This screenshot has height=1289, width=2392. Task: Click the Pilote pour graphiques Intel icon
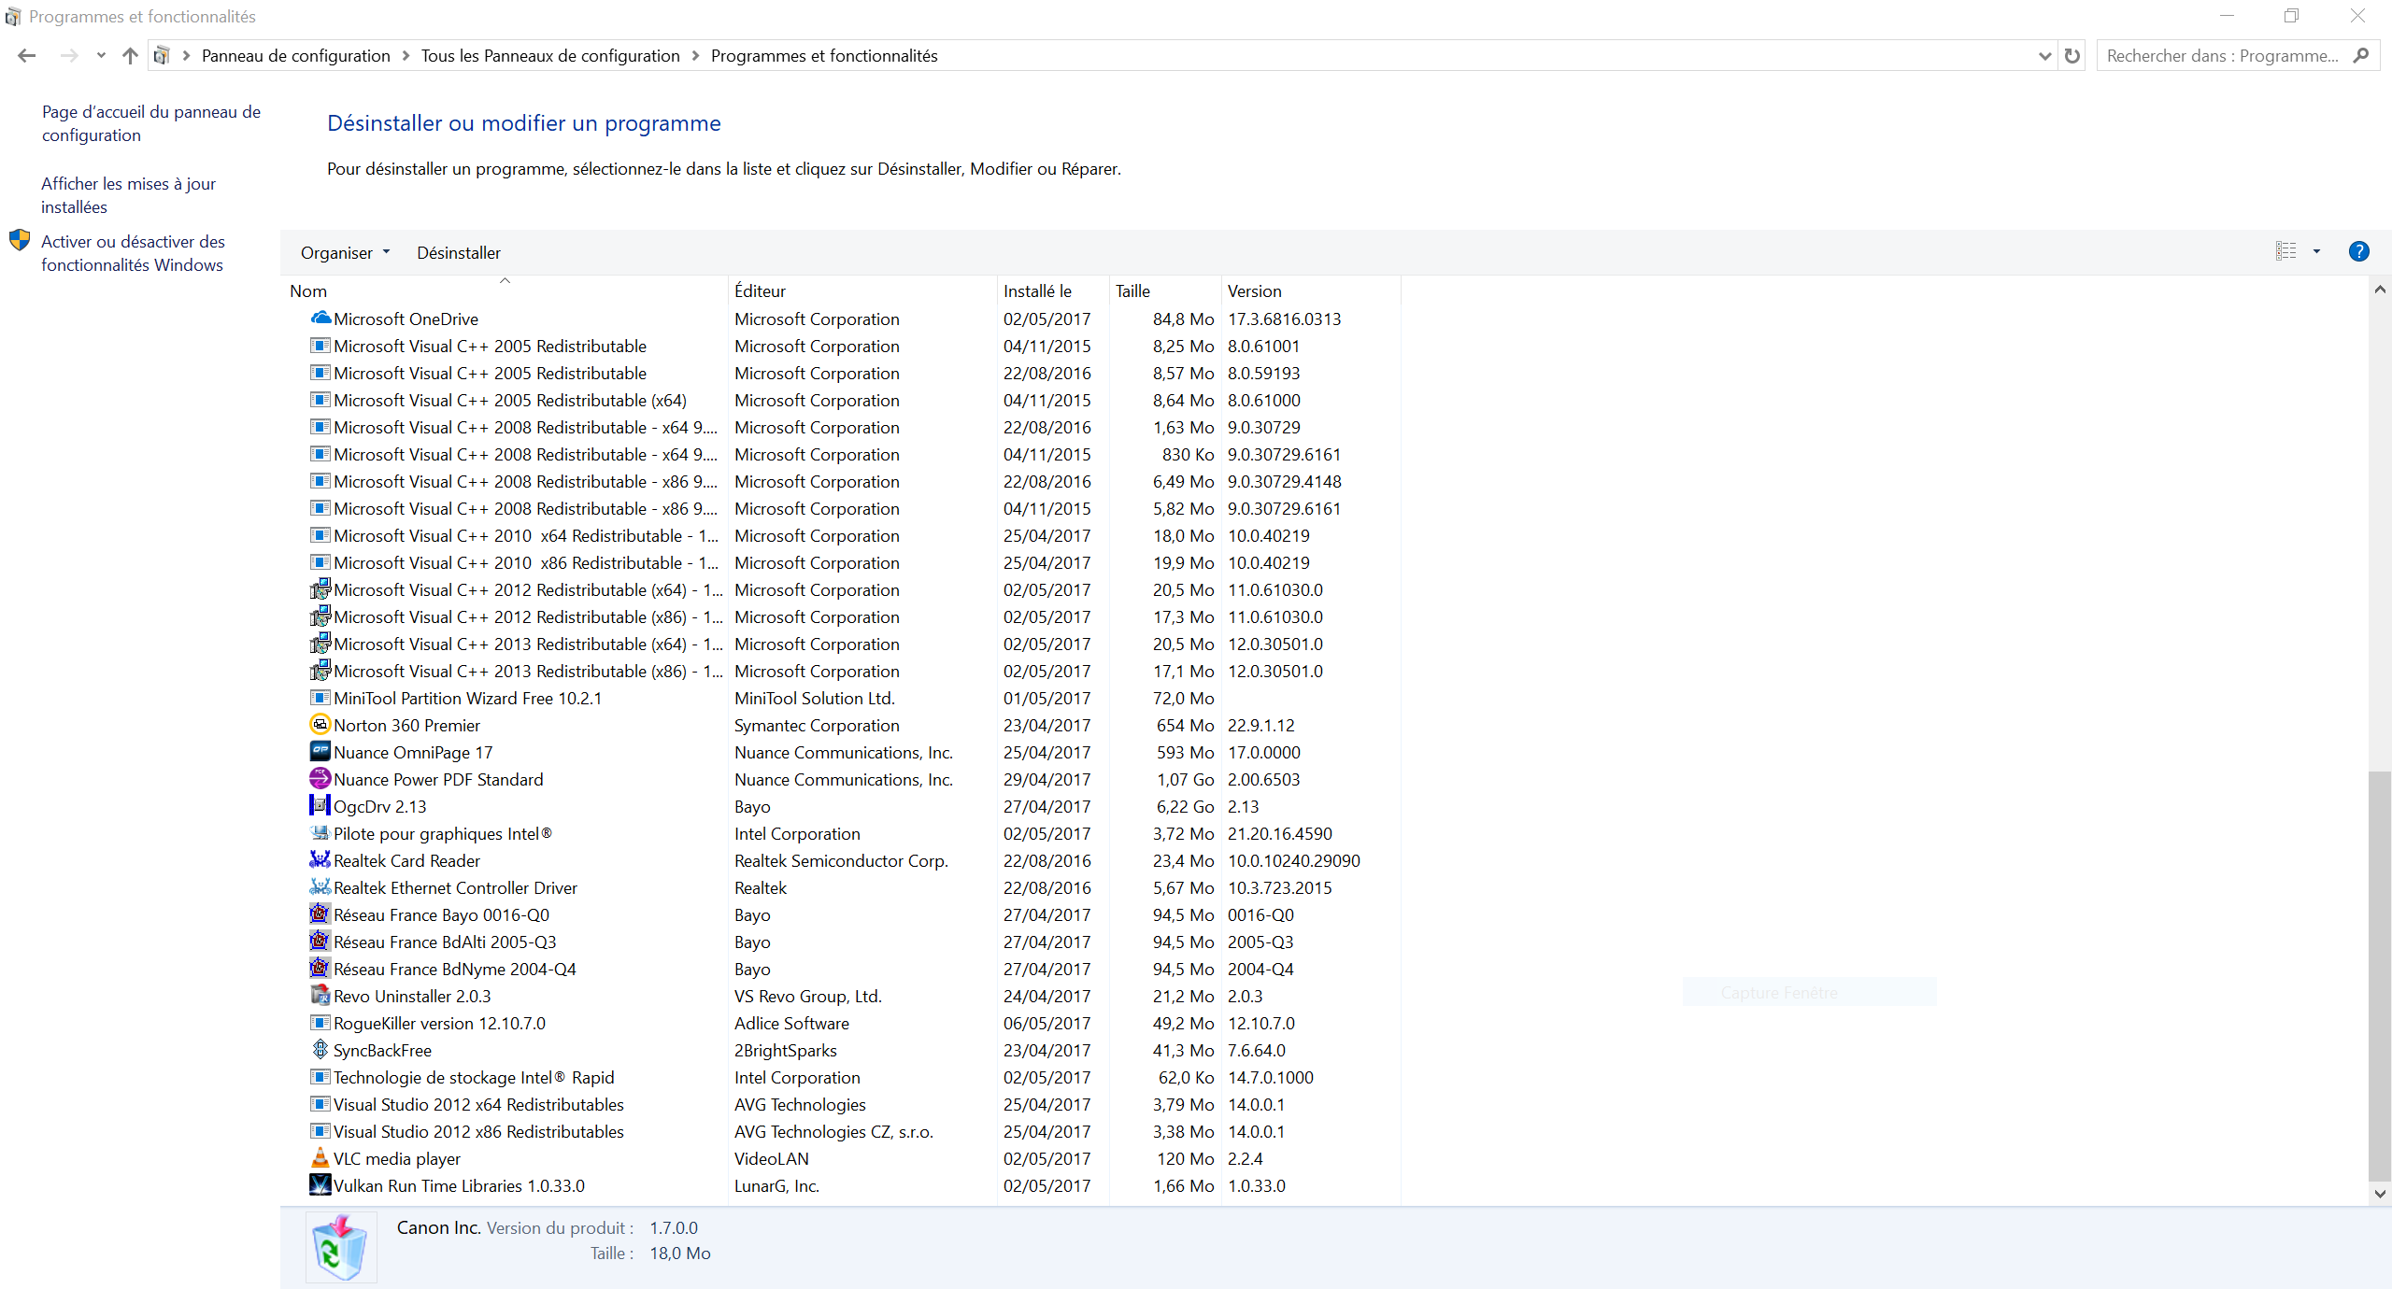coord(320,833)
